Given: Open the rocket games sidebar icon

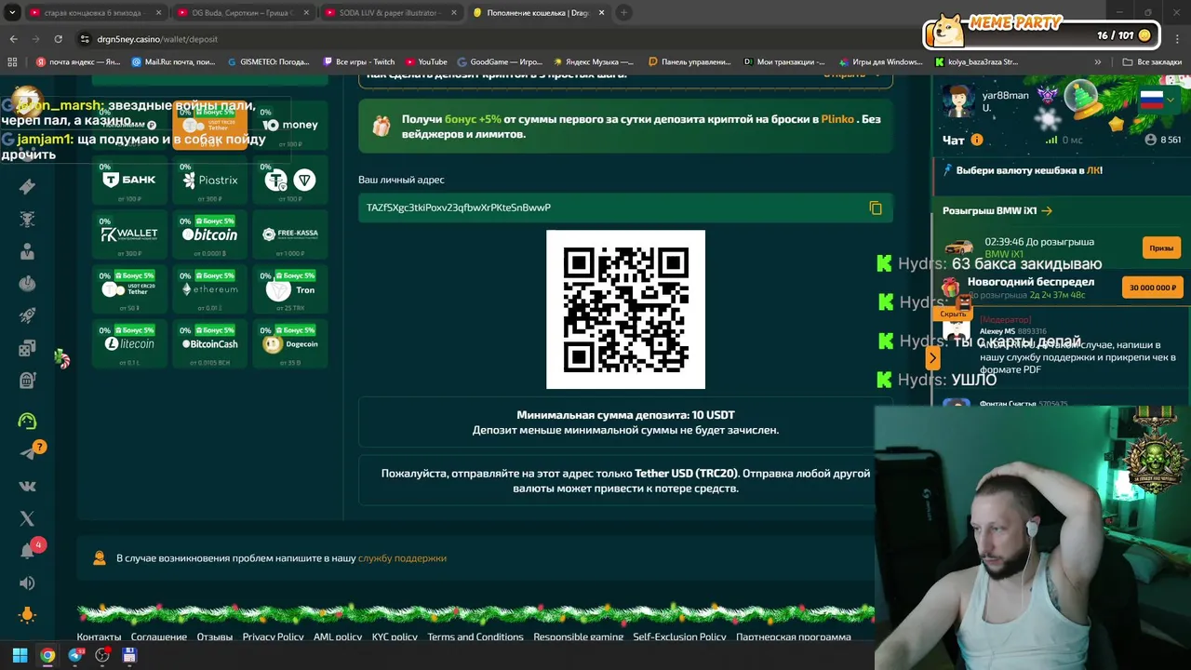Looking at the screenshot, I should (x=27, y=316).
